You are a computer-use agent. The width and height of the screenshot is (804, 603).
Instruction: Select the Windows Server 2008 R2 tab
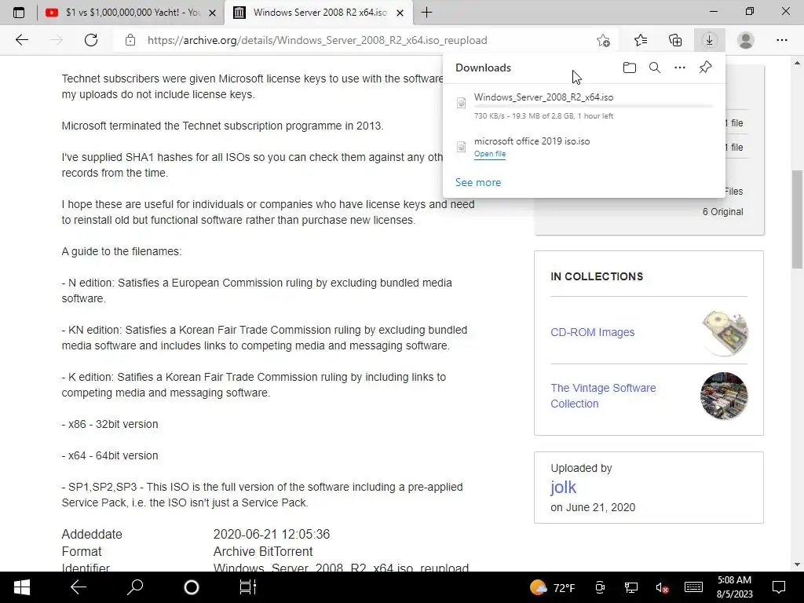coord(318,13)
